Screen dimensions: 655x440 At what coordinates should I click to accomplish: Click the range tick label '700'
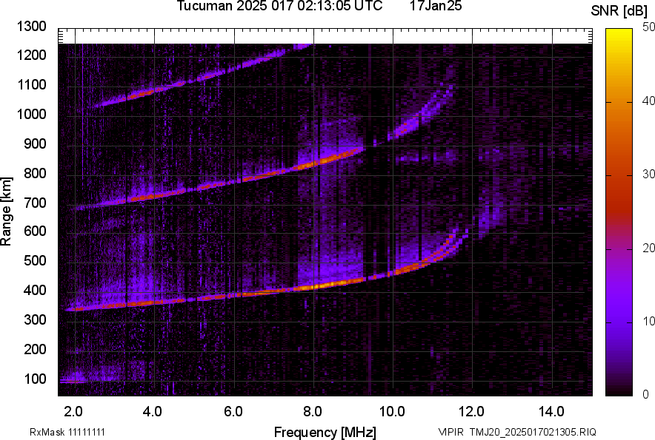(x=35, y=203)
